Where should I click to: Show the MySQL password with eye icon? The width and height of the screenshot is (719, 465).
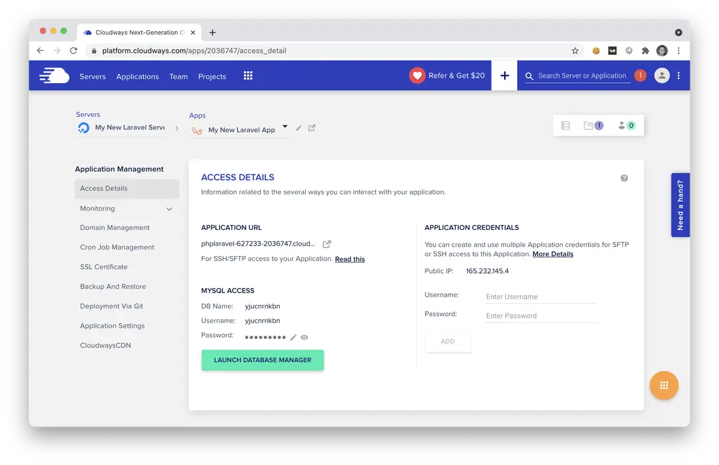[x=305, y=338]
